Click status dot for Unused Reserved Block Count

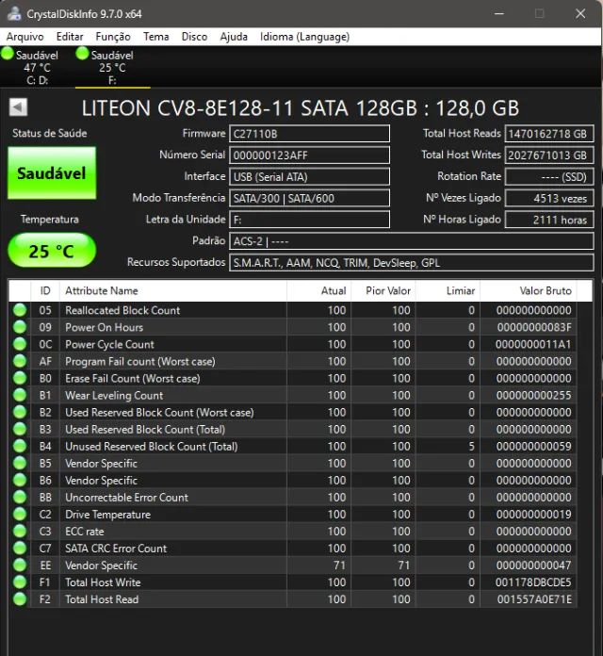point(20,446)
